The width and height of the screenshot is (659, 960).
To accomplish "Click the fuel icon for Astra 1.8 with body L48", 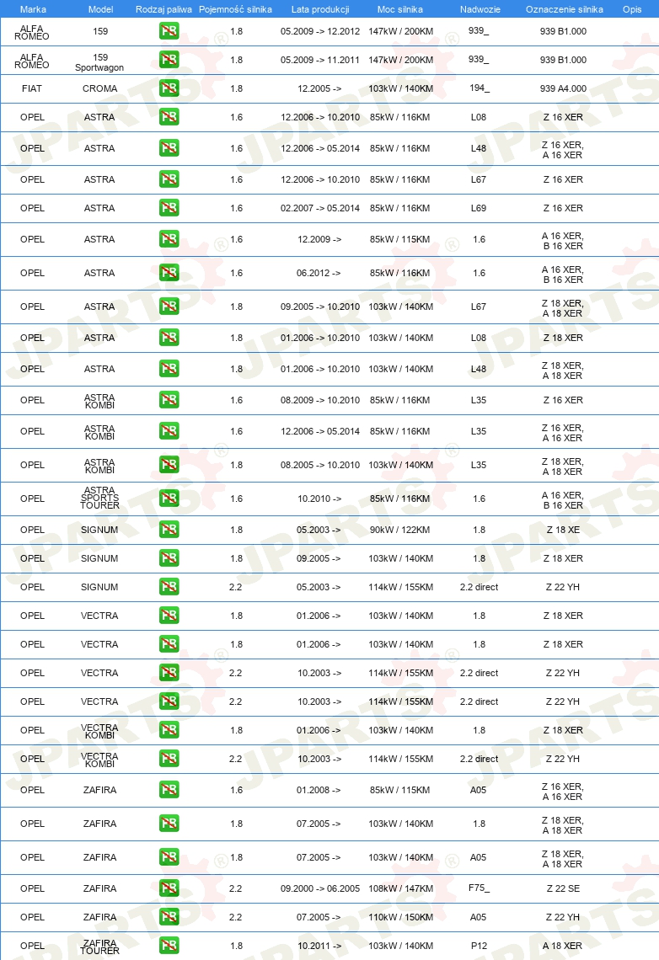I will tap(169, 369).
